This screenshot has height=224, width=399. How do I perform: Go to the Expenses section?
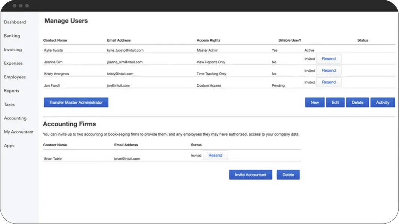pos(13,63)
